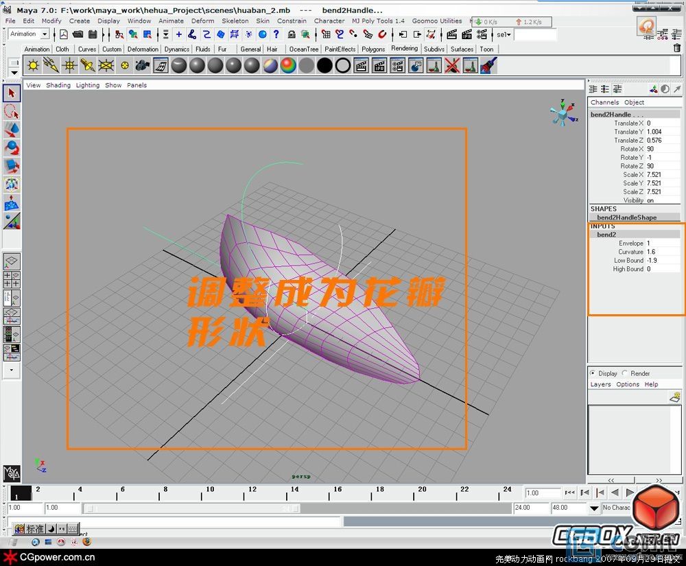This screenshot has height=566, width=686.
Task: Click the double left arrow under the layer list
Action: 611,480
